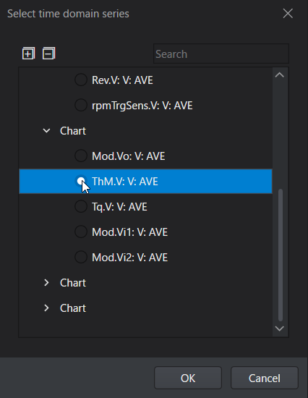The height and width of the screenshot is (398, 308).
Task: Confirm selection with the OK button
Action: point(188,378)
